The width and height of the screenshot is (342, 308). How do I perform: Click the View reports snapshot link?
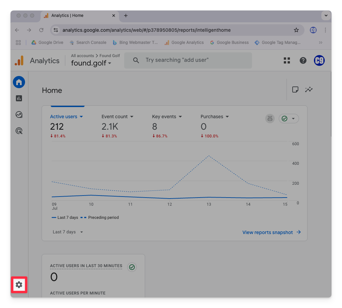click(x=271, y=232)
